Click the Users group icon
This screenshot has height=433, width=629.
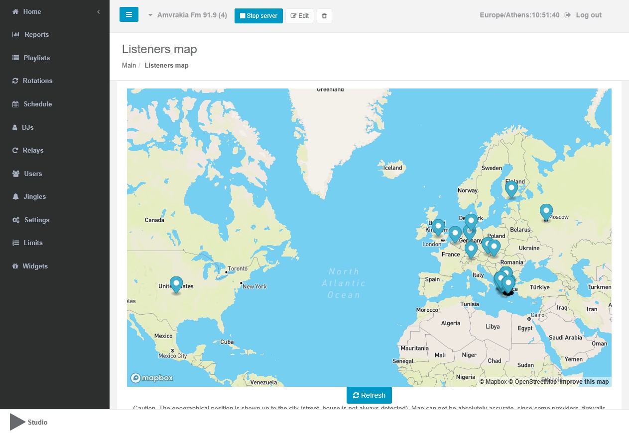click(15, 174)
